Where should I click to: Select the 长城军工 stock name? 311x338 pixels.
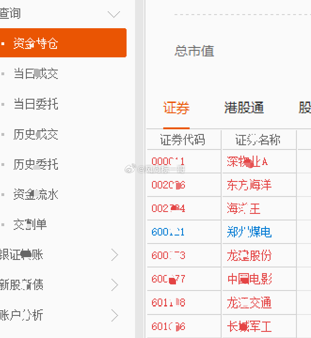coord(249,326)
